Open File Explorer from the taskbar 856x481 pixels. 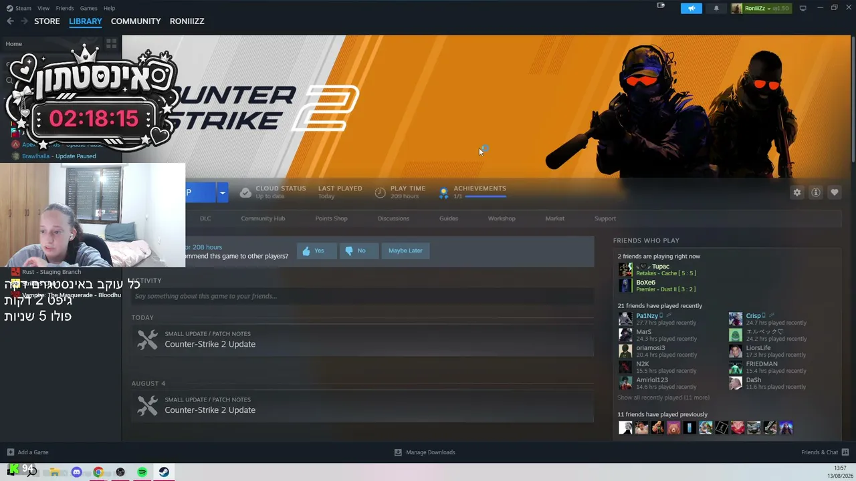(x=54, y=472)
